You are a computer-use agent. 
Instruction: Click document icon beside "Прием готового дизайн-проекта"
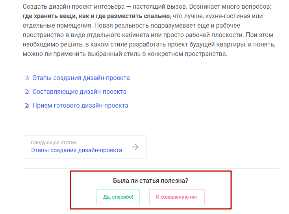coord(27,106)
